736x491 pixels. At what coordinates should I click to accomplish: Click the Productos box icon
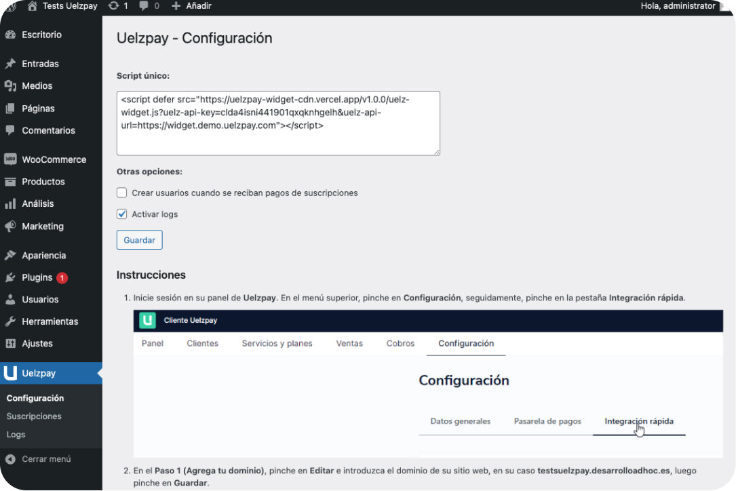10,182
